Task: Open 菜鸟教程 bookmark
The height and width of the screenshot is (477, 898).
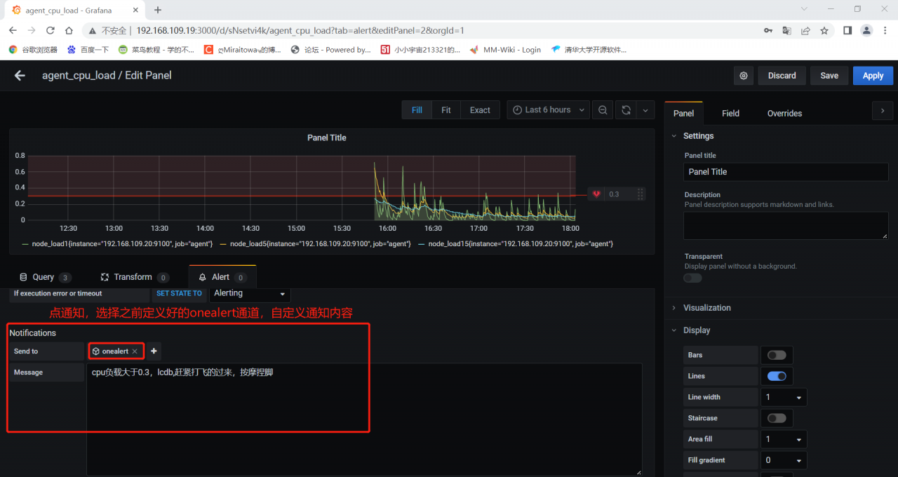Action: (156, 50)
